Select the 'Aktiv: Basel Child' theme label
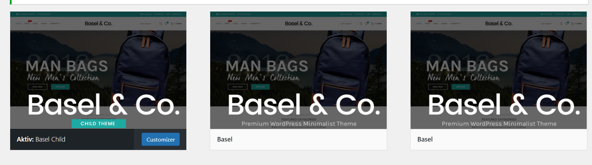Image resolution: width=592 pixels, height=165 pixels. [41, 139]
